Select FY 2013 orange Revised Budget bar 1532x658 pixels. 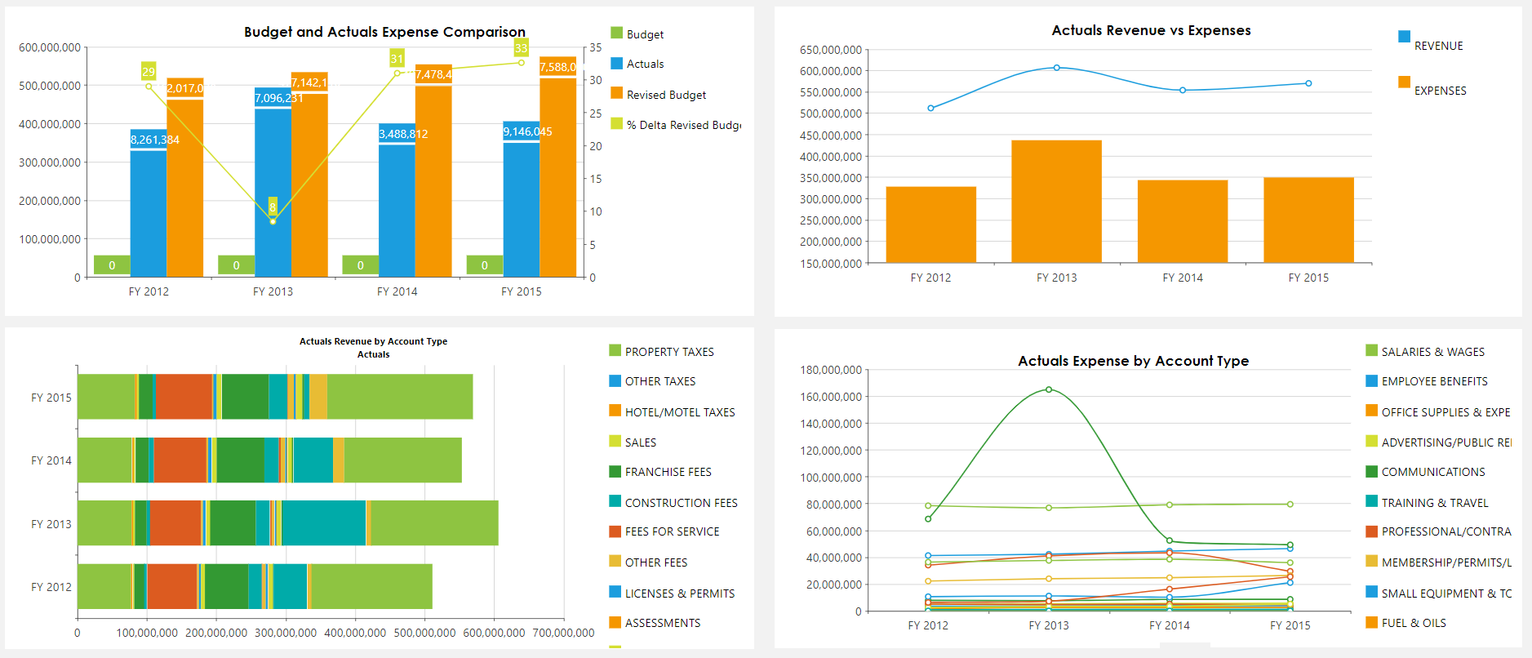pyautogui.click(x=309, y=175)
